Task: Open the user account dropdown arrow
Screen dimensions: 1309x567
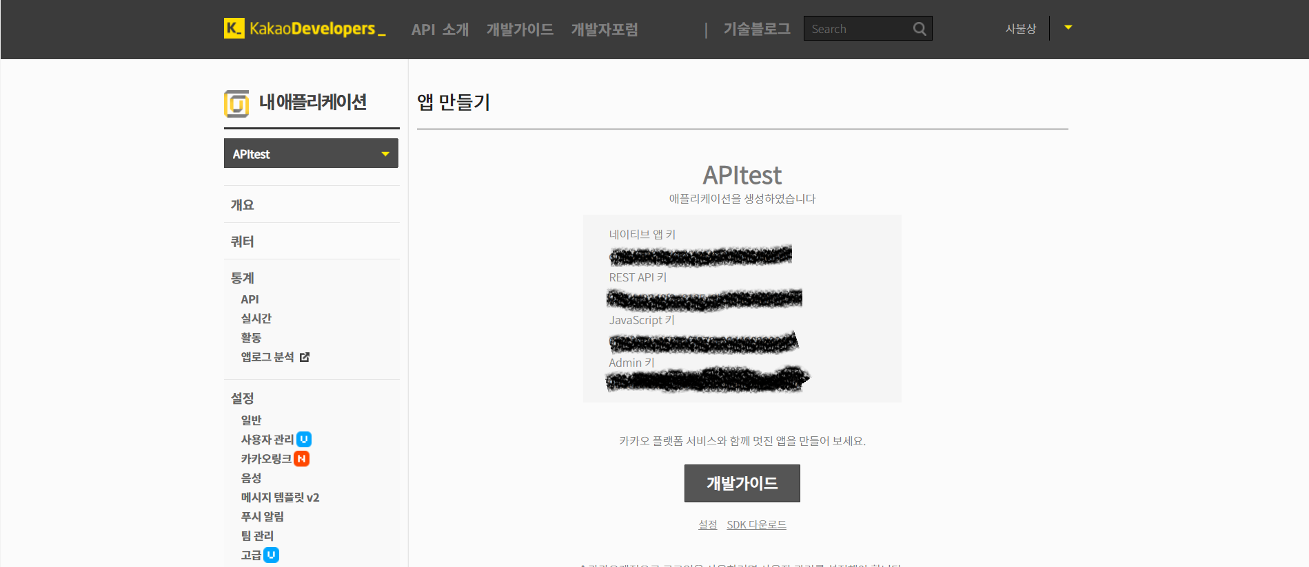Action: tap(1068, 28)
